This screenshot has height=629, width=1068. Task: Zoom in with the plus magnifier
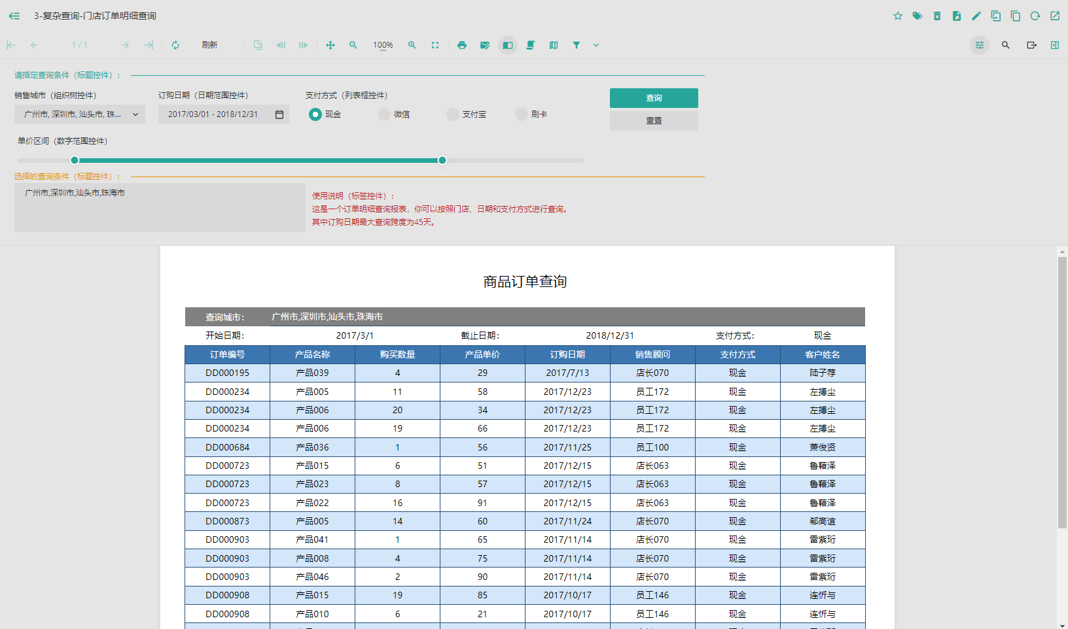tap(412, 45)
